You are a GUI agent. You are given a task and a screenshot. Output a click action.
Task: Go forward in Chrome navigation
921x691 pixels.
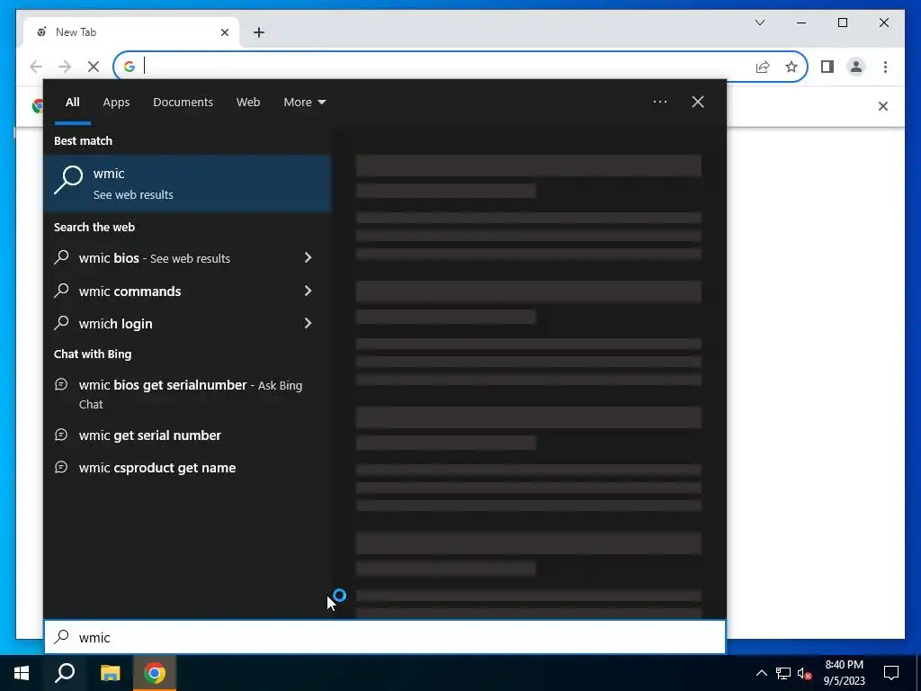pos(65,67)
